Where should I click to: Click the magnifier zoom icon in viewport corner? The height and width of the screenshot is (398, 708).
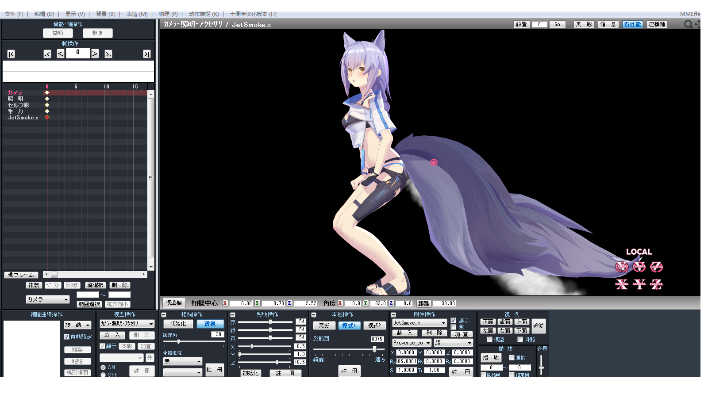click(x=688, y=24)
